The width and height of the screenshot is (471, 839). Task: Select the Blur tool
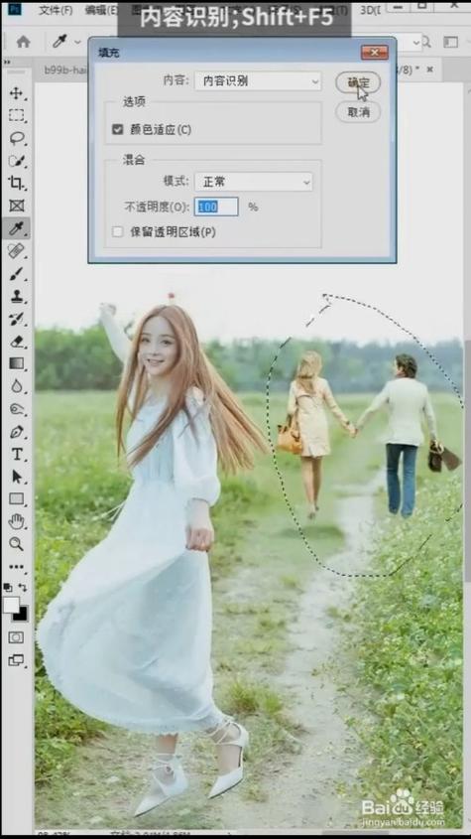pos(17,386)
